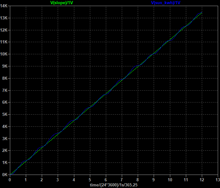Viewport: 220px width, 188px height.
Task: Click the 9 horizontal axis label
Action: pyautogui.click(x=154, y=180)
